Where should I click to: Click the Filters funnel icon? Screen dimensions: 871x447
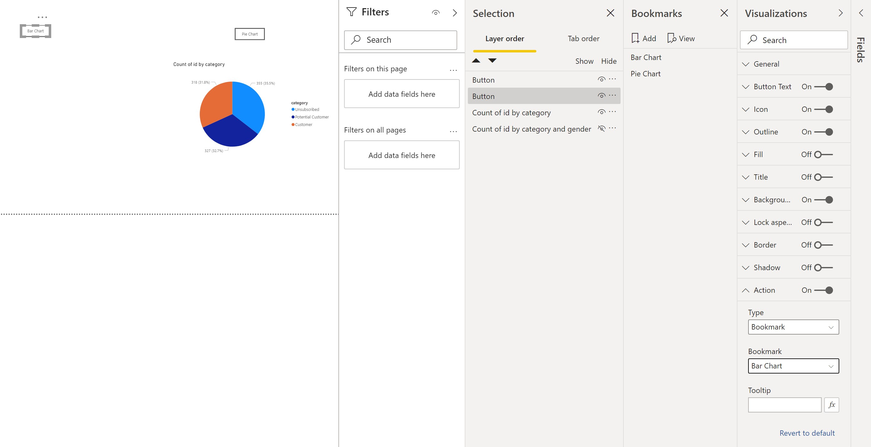click(x=351, y=12)
